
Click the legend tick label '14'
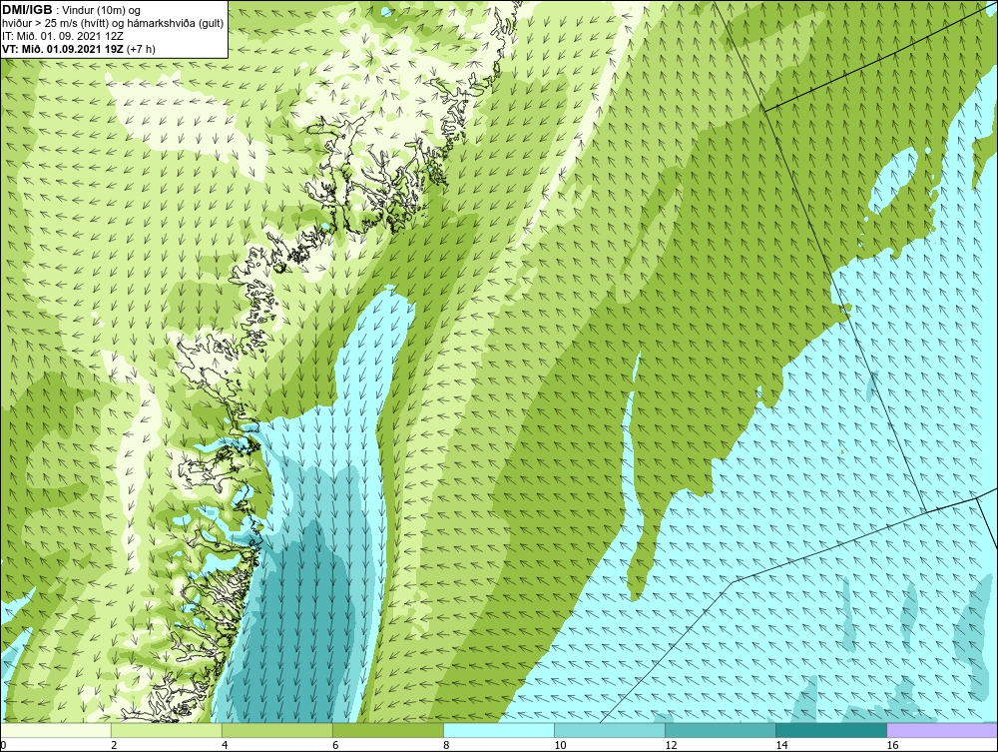point(781,745)
